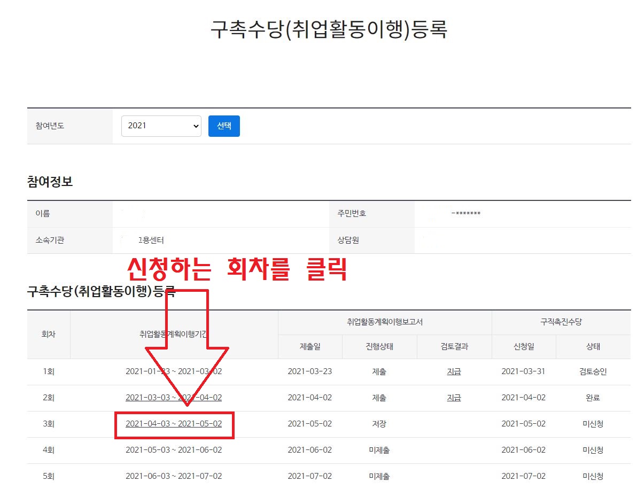637x489 pixels.
Task: Click the 지급 review result link in row 2회
Action: tap(454, 398)
